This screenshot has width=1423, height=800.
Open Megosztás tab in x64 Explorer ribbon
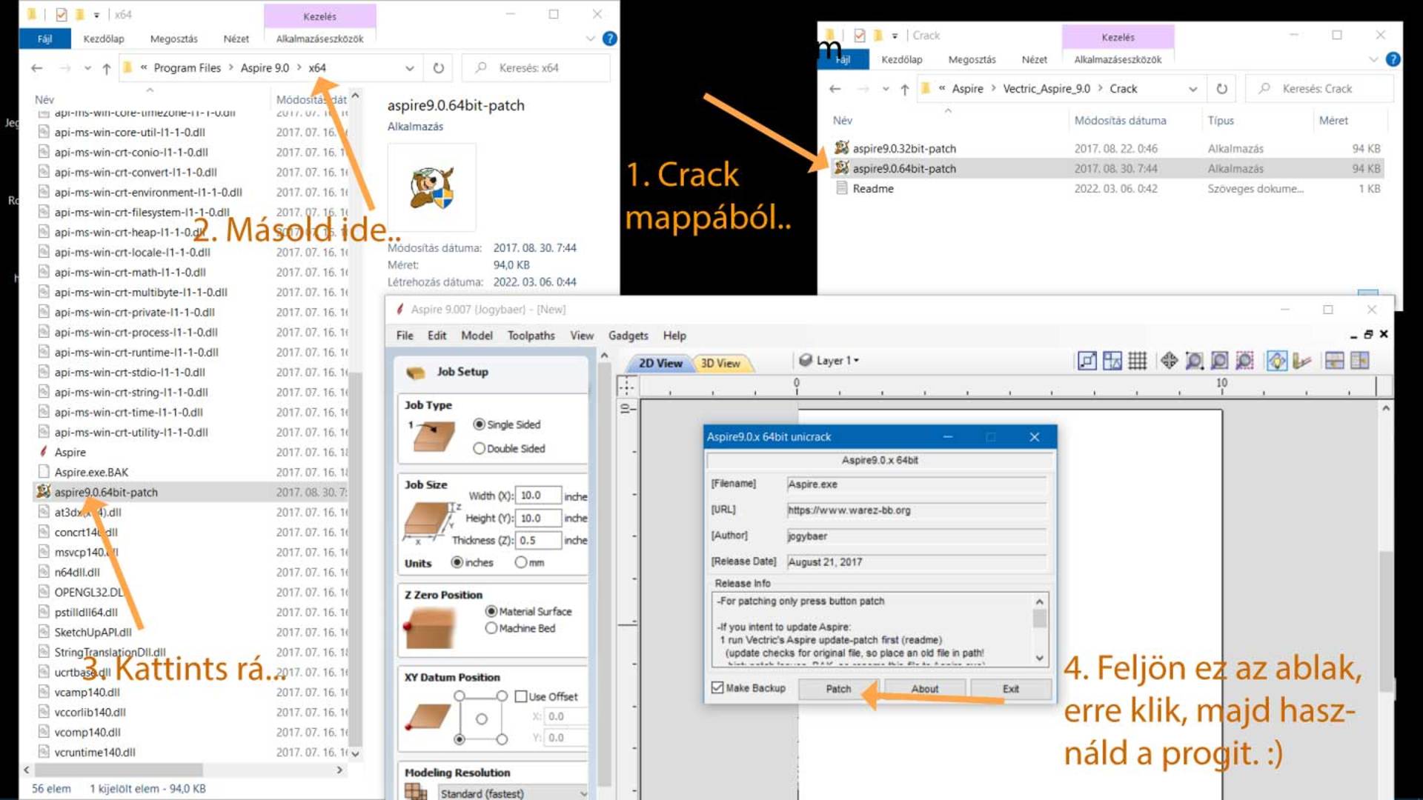coord(173,39)
